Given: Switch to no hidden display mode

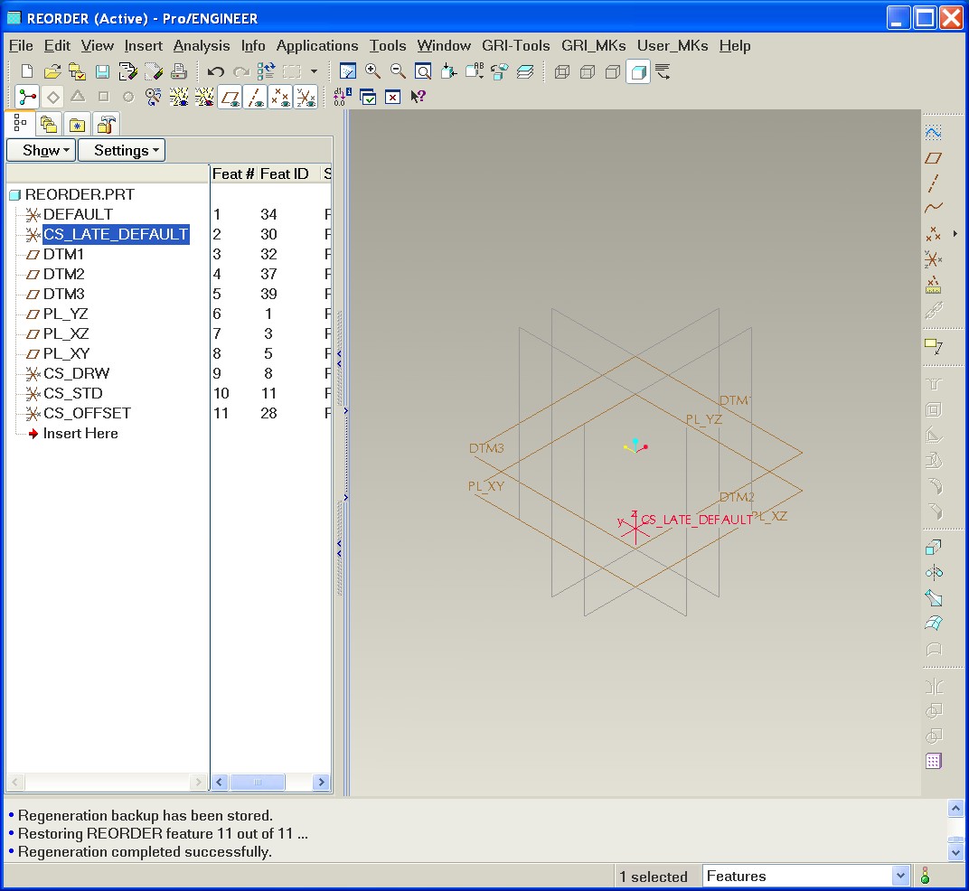Looking at the screenshot, I should point(613,71).
